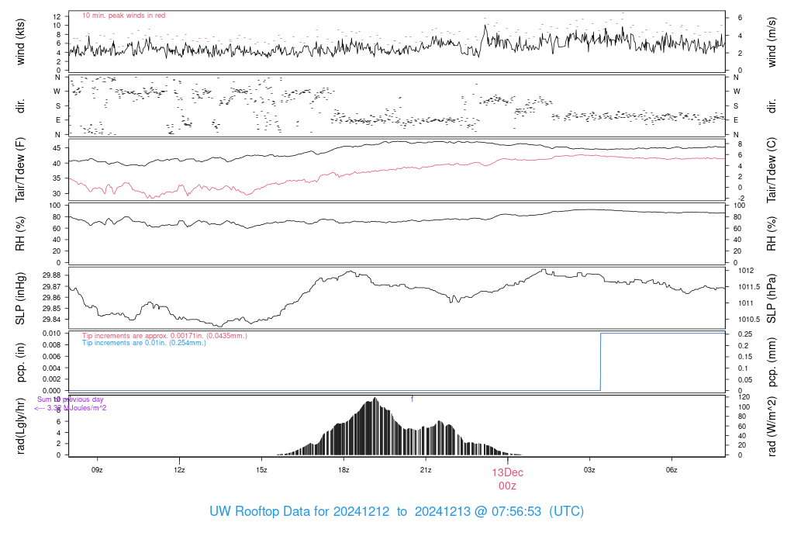The height and width of the screenshot is (543, 794).
Task: Click the "1010.5" hPa tick value
Action: click(x=749, y=319)
